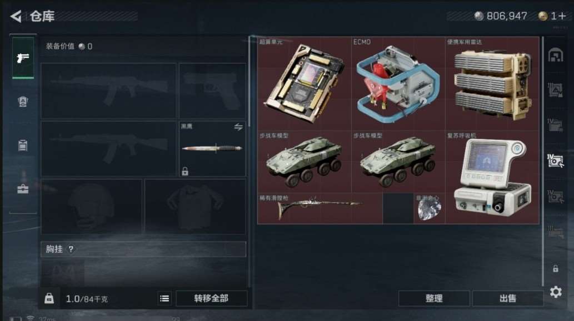Select the rare flintlock rifle item

320,208
